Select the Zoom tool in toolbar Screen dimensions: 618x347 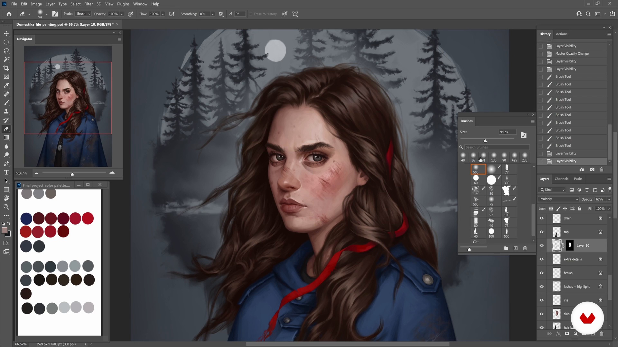point(6,207)
